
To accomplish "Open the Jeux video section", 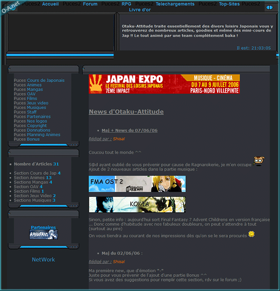I will [x=38, y=103].
